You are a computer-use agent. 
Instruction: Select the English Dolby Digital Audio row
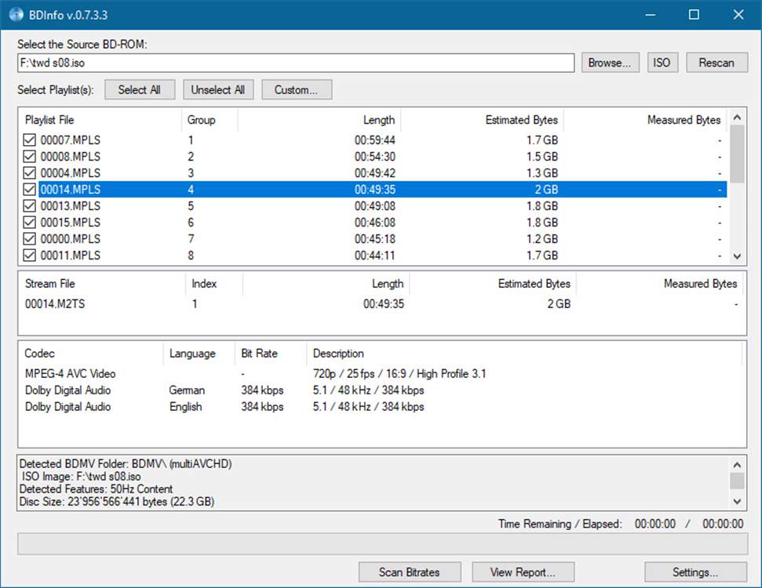point(381,407)
